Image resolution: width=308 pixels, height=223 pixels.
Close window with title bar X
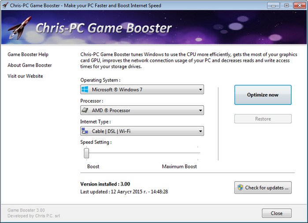click(x=300, y=5)
